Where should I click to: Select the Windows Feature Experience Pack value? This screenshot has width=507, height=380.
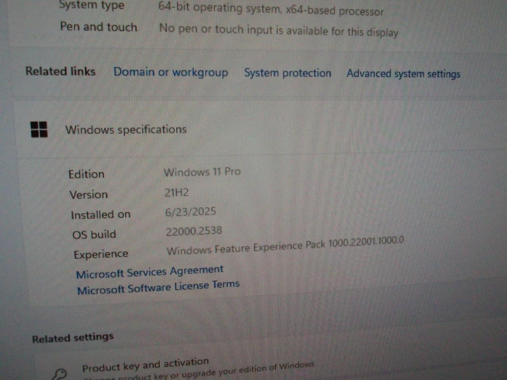(285, 246)
